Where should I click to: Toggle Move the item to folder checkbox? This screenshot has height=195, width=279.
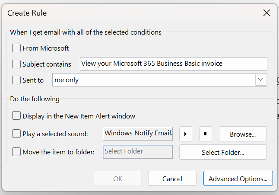[x=16, y=152]
